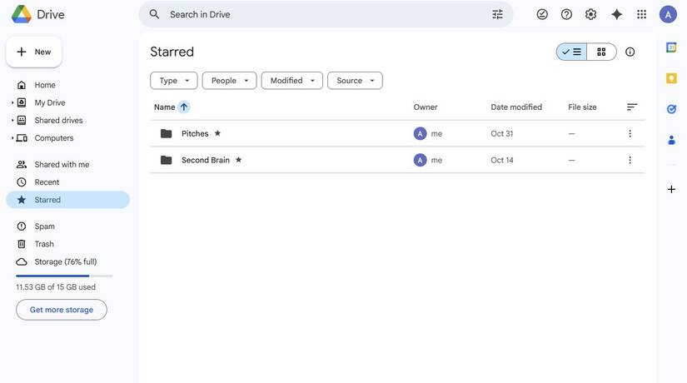Open more actions for Second Brain
Screen dimensions: 687x383
[630, 160]
